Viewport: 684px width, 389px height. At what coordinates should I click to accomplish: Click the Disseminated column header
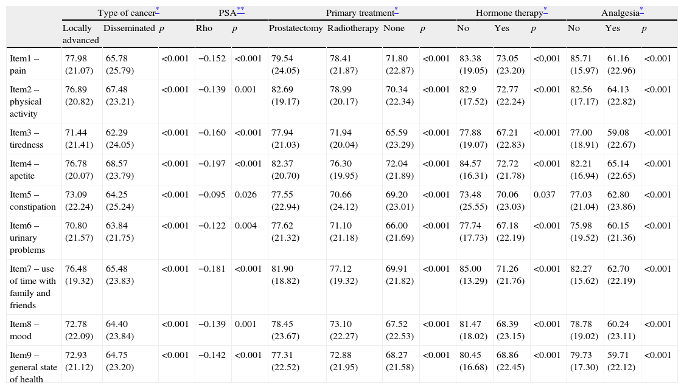[129, 28]
